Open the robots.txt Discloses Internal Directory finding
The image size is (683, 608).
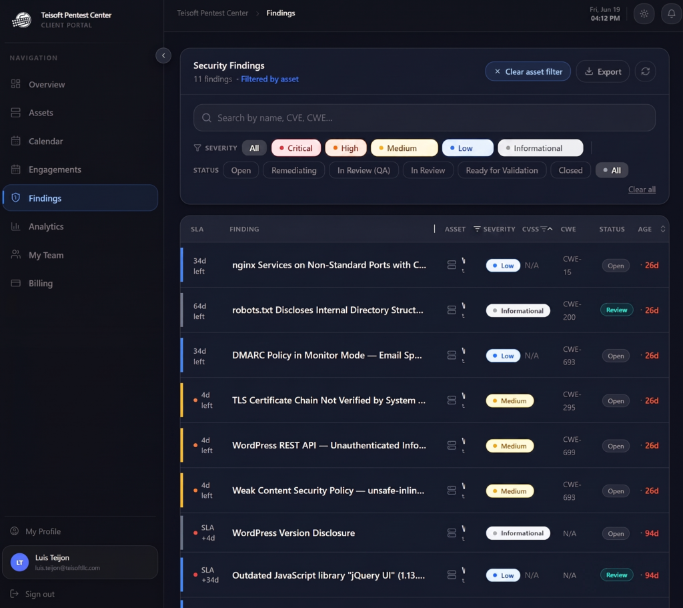327,310
